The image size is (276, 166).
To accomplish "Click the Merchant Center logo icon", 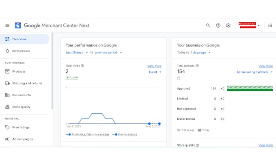I will click(x=18, y=26).
